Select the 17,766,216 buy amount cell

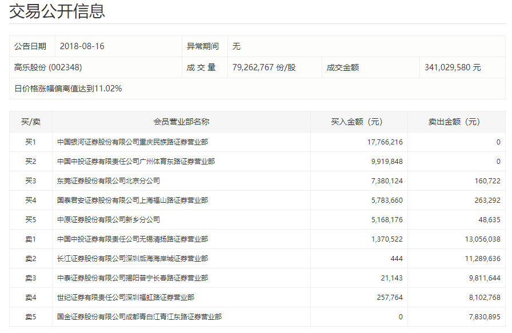pos(385,142)
